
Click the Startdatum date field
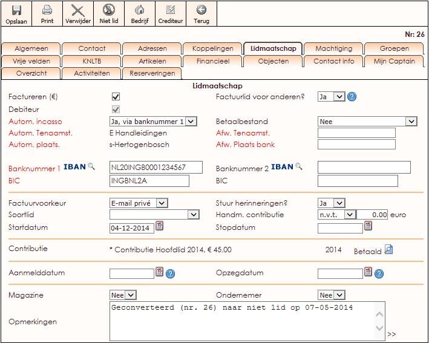(132, 228)
